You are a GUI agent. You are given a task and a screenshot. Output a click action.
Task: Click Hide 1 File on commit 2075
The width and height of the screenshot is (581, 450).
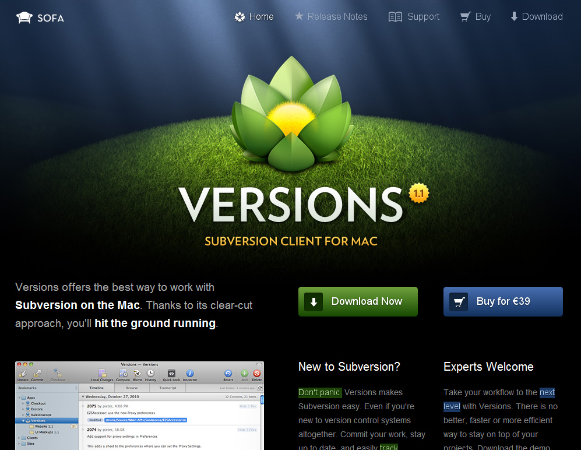(248, 406)
